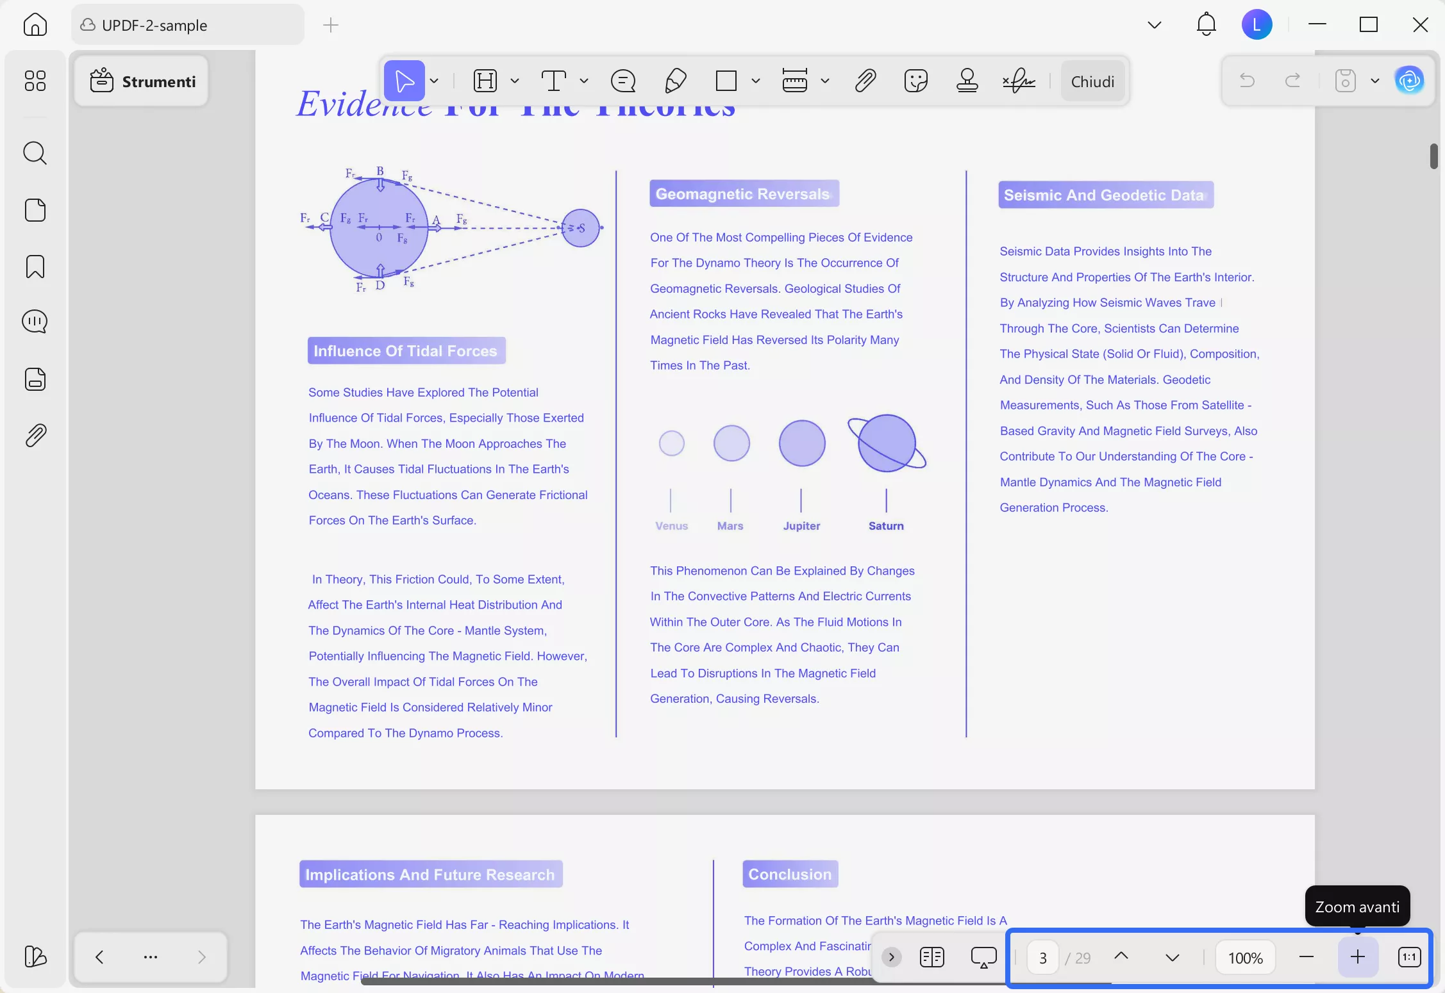Screen dimensions: 1445x993
Task: Launch the UPDF AI assistant icon
Action: coord(1409,81)
